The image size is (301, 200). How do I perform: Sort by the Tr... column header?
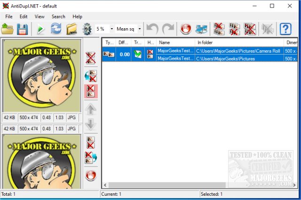click(138, 42)
